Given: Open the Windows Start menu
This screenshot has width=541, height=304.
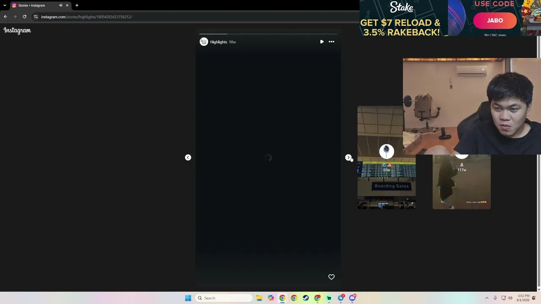Looking at the screenshot, I should click(188, 298).
